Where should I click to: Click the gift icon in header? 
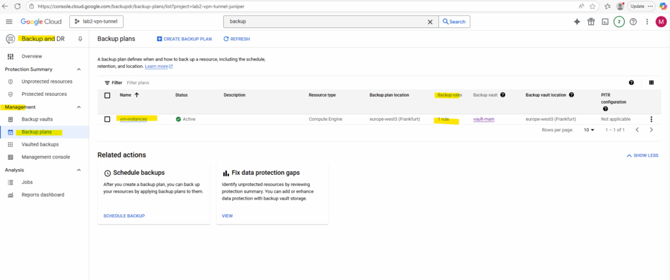(x=591, y=22)
